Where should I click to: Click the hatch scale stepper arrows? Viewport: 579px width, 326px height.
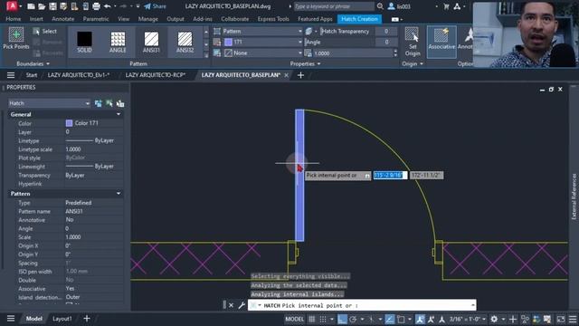[x=395, y=53]
